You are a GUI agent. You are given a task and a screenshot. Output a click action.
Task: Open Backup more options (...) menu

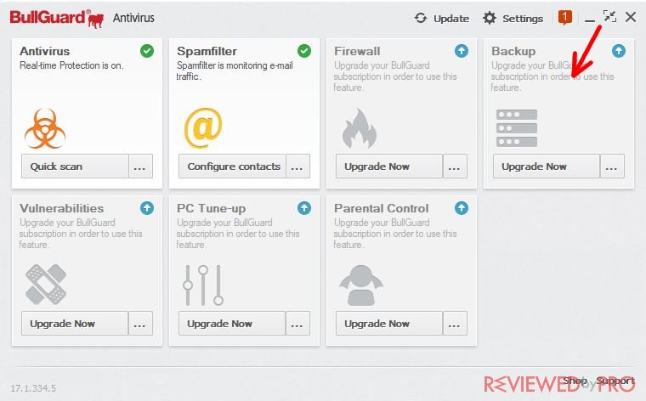pos(612,167)
